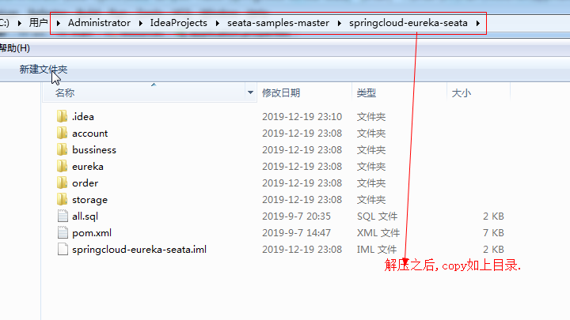This screenshot has width=570, height=320.
Task: Expand arrow after Administrator in address bar
Action: click(140, 23)
